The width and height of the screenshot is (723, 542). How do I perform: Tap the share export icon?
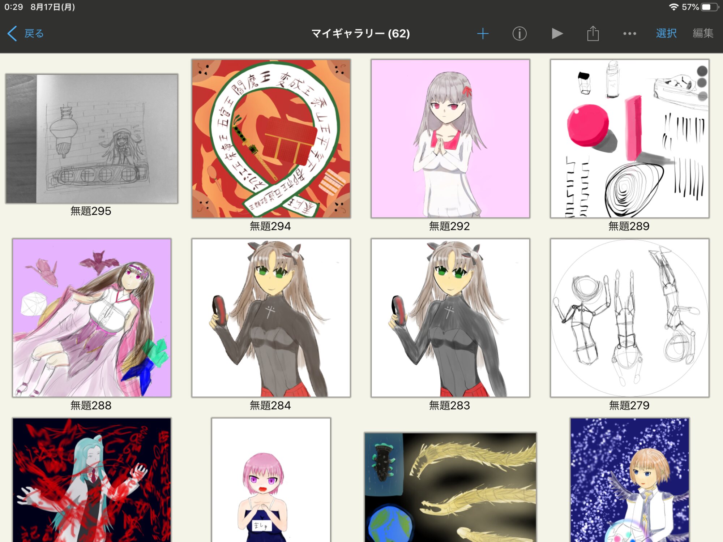coord(593,34)
